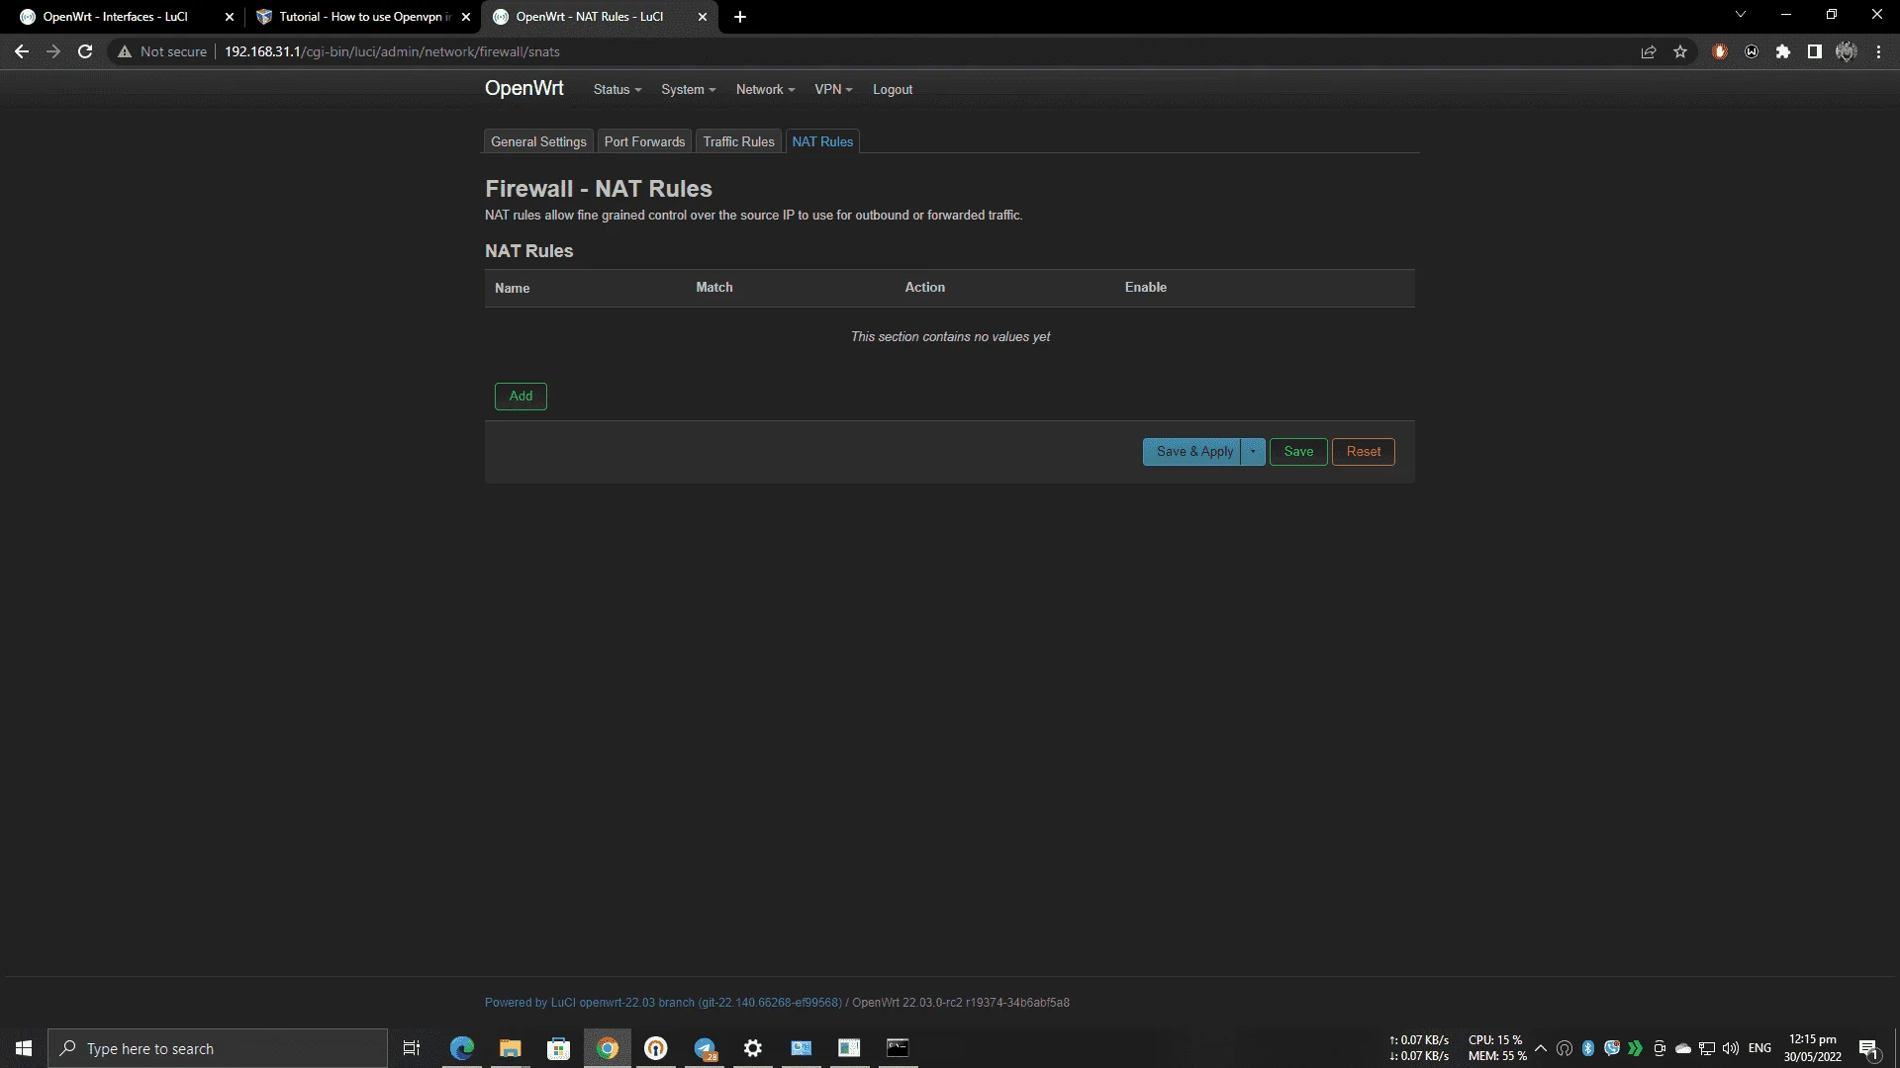Open the Extensions puzzle menu

[1783, 51]
